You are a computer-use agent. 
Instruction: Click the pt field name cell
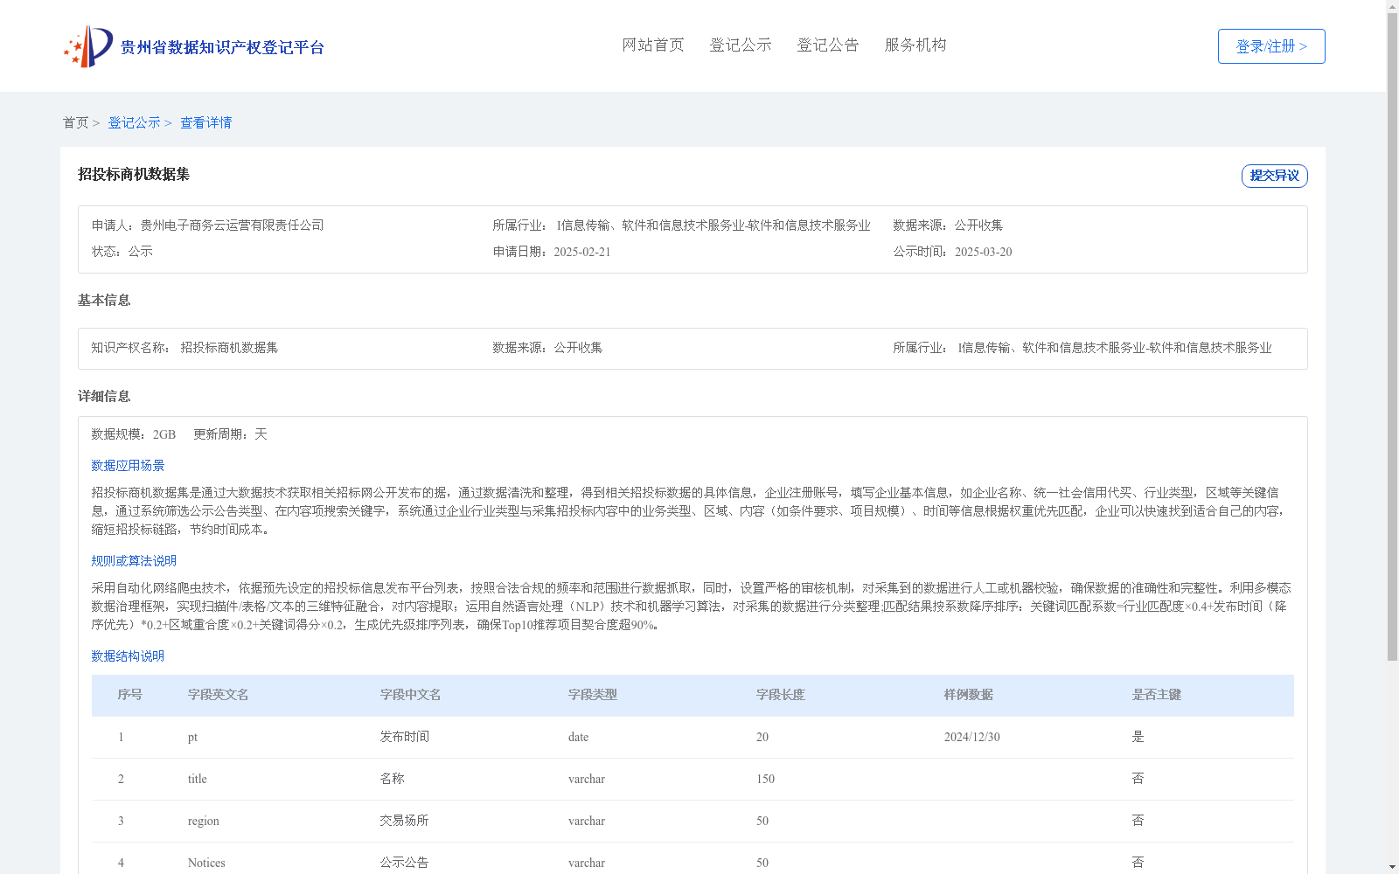pyautogui.click(x=193, y=738)
